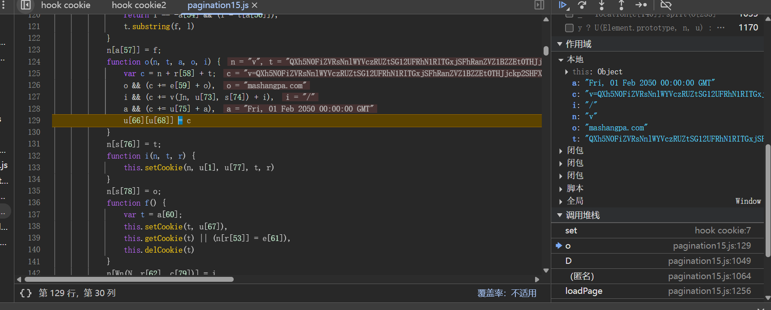Click scope variable n: "v"

tap(591, 116)
